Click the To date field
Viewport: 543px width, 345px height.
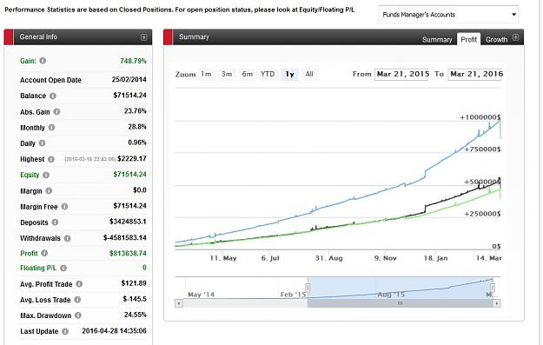point(474,74)
